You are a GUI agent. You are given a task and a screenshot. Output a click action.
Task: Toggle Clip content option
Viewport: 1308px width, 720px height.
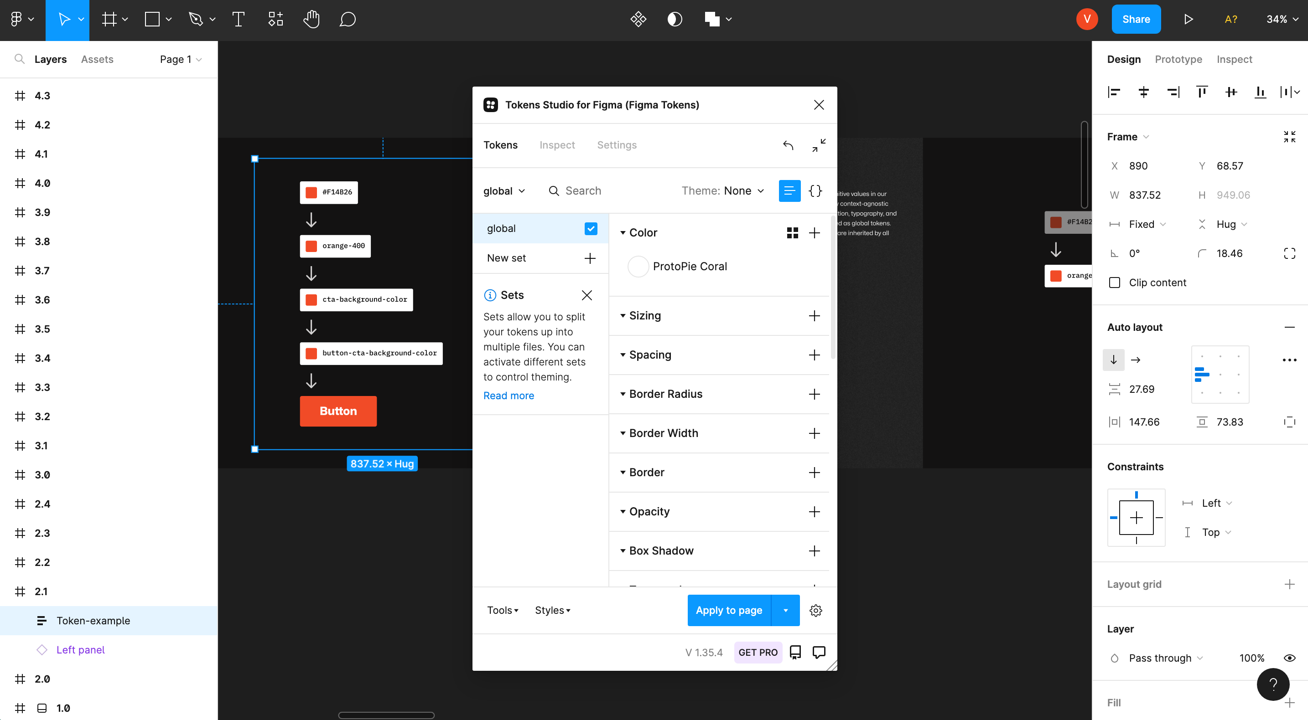(x=1114, y=282)
